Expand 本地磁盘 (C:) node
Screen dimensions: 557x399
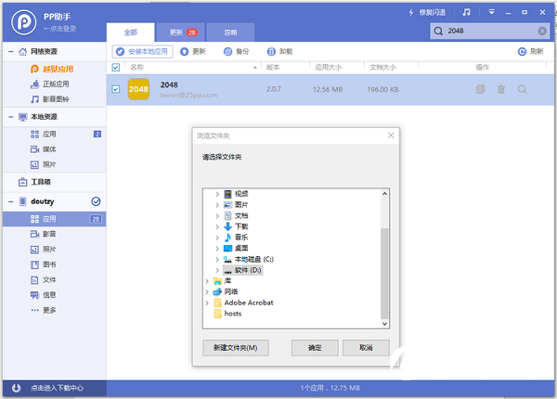pyautogui.click(x=217, y=259)
